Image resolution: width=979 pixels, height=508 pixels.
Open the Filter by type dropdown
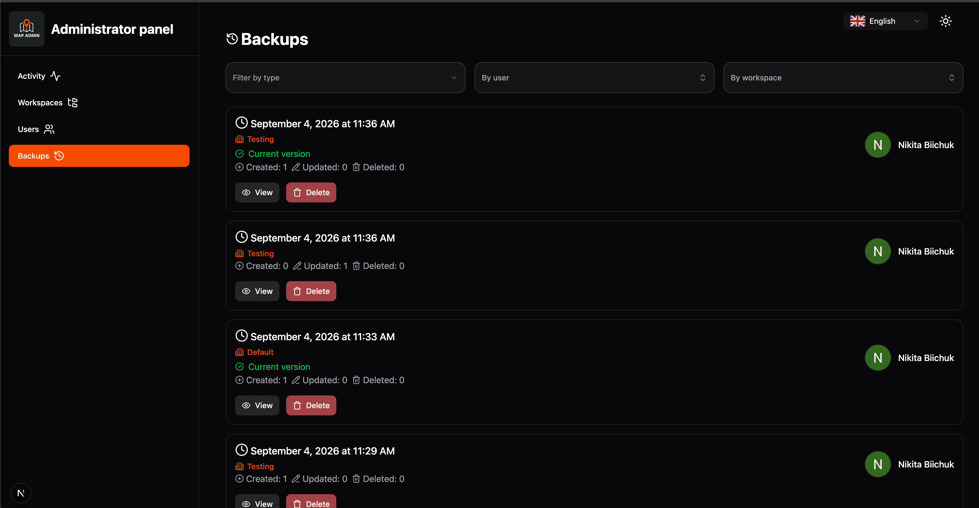[x=345, y=77]
